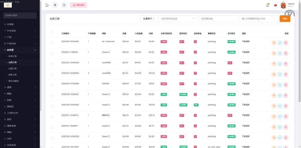Open 所有订单 in the sidebar
The image size is (301, 148).
click(x=13, y=56)
